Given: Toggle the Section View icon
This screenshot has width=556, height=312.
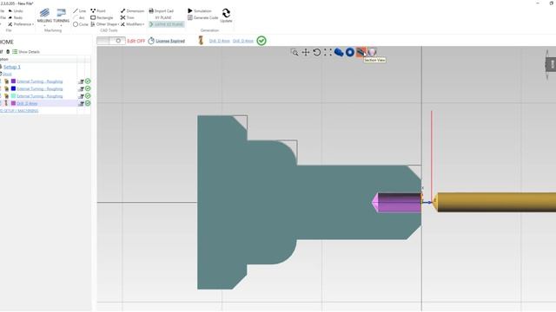Looking at the screenshot, I should 361,52.
